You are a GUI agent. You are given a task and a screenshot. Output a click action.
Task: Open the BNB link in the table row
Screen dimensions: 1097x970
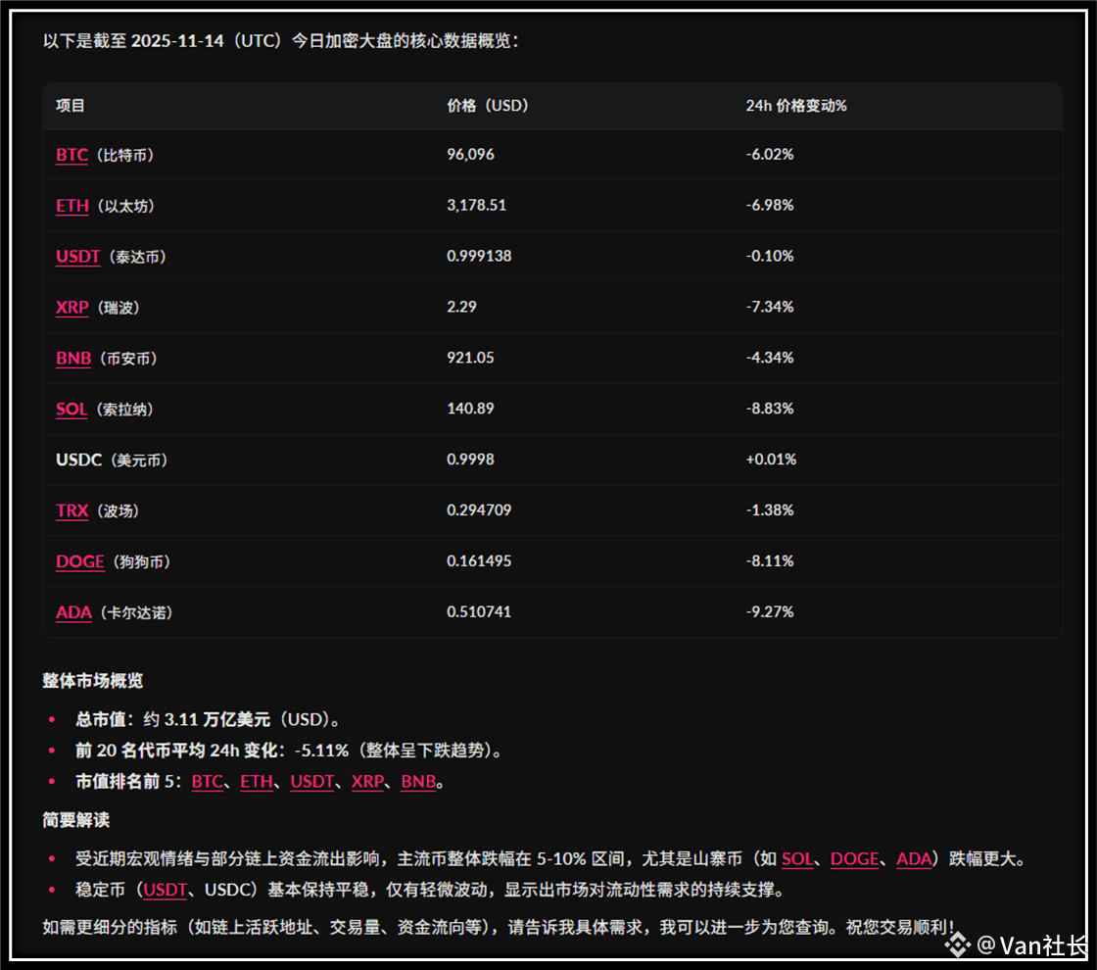point(73,359)
